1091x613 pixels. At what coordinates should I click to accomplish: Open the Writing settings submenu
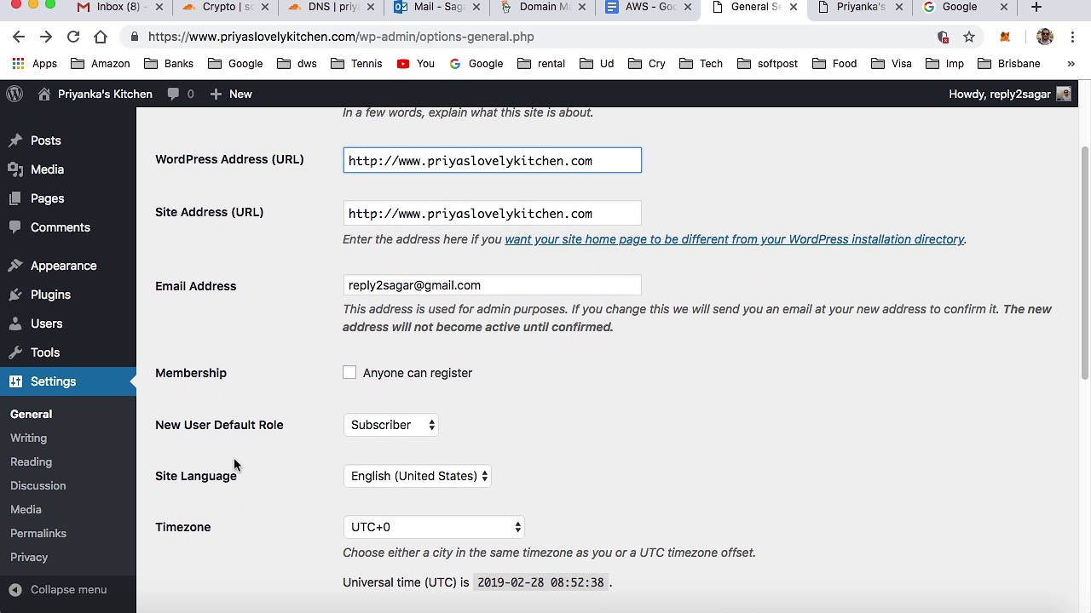point(28,438)
